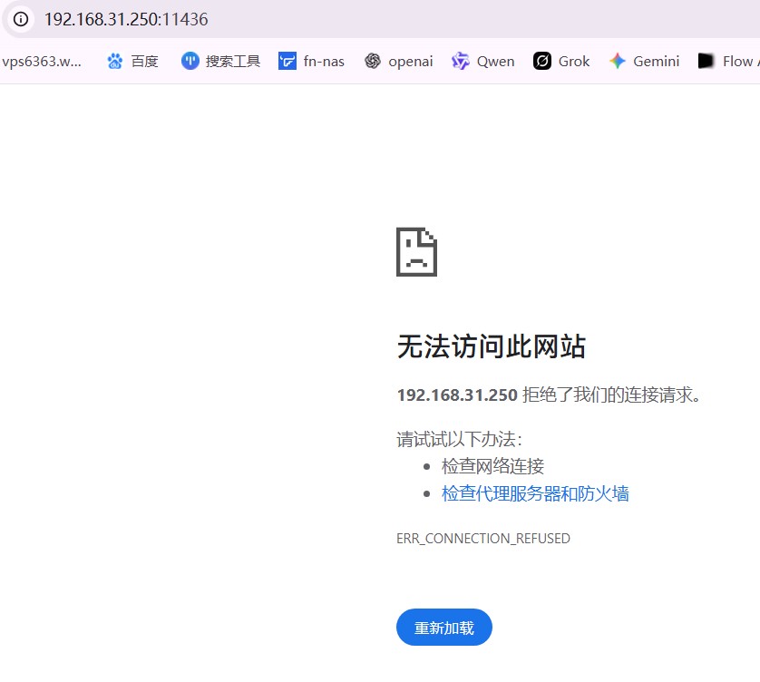Open the Qwen bookmark
This screenshot has height=682, width=760.
pos(482,61)
